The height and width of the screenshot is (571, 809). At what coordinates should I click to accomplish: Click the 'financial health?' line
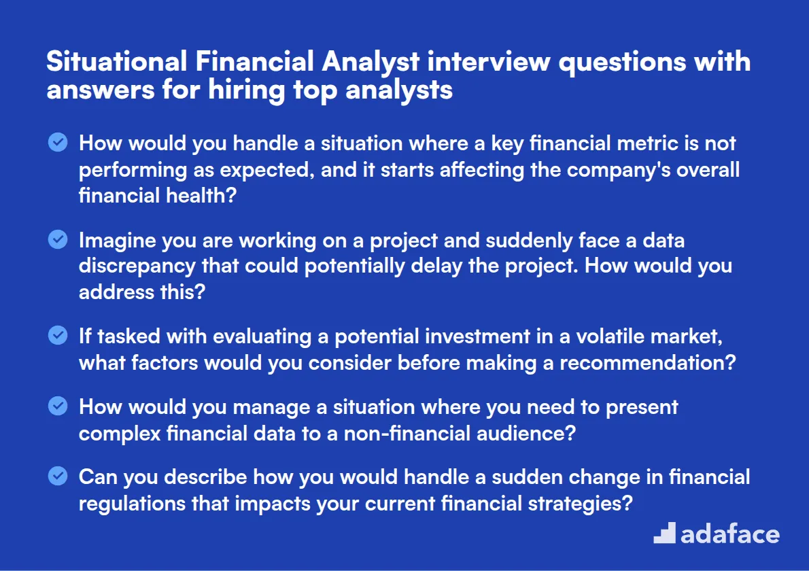(x=157, y=196)
